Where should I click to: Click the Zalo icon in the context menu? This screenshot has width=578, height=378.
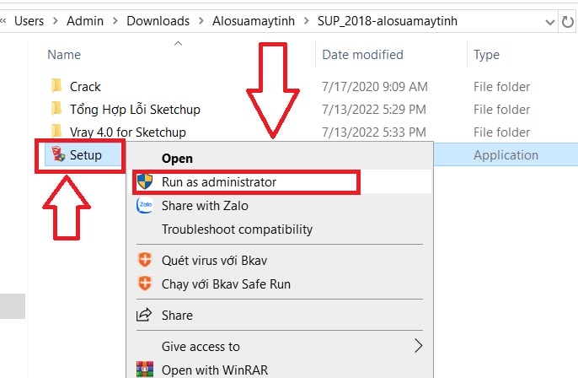pyautogui.click(x=145, y=205)
